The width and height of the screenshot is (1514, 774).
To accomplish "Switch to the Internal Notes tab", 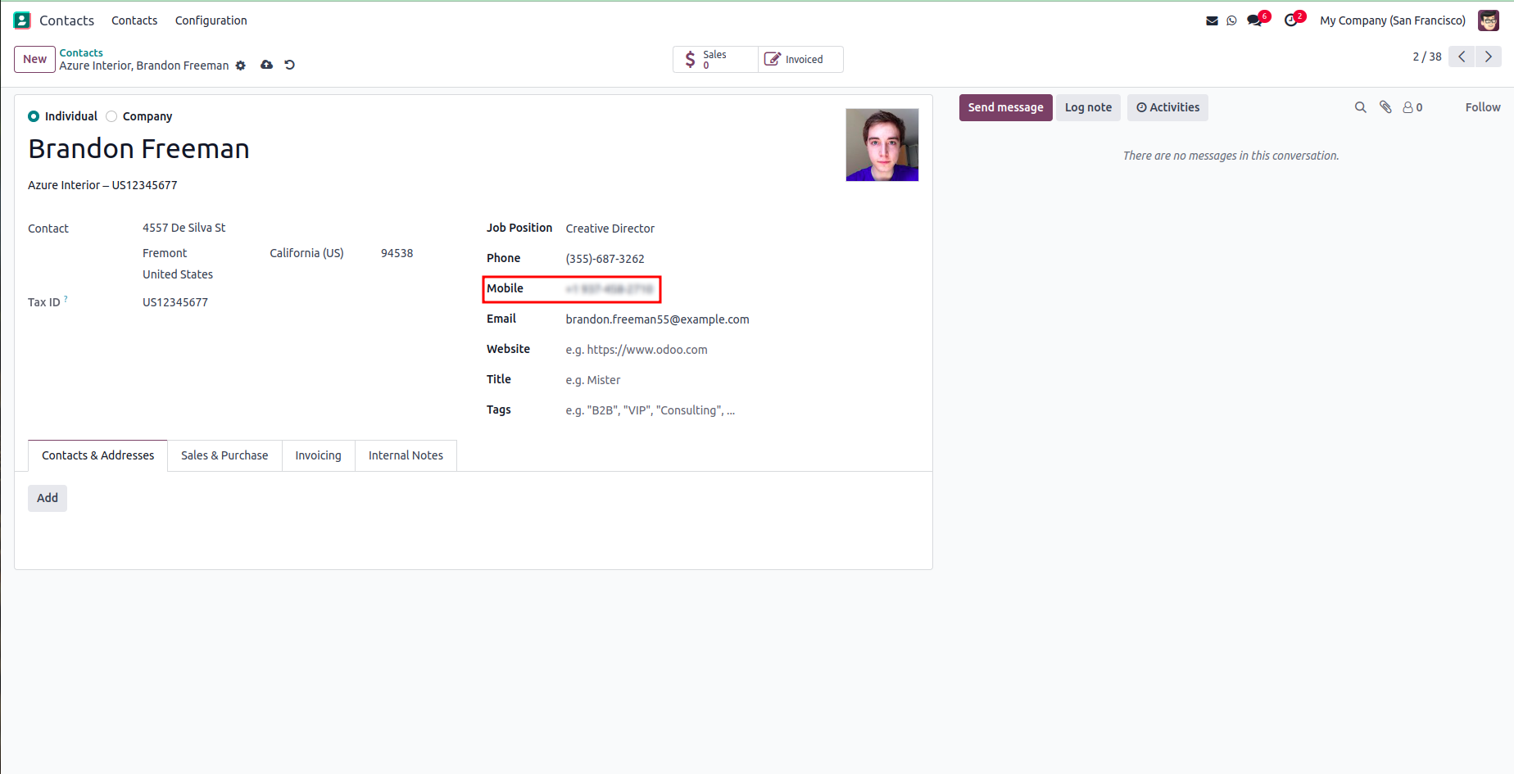I will (406, 455).
